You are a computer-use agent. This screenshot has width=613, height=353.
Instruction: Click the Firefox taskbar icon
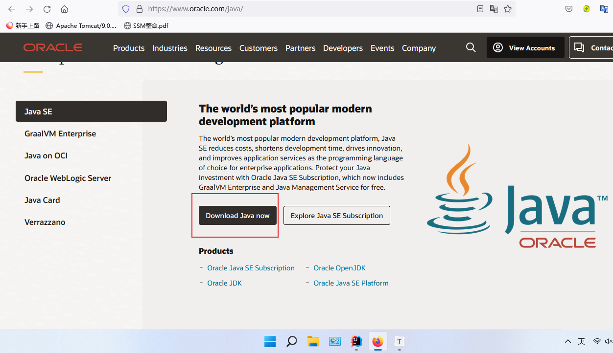click(x=377, y=341)
